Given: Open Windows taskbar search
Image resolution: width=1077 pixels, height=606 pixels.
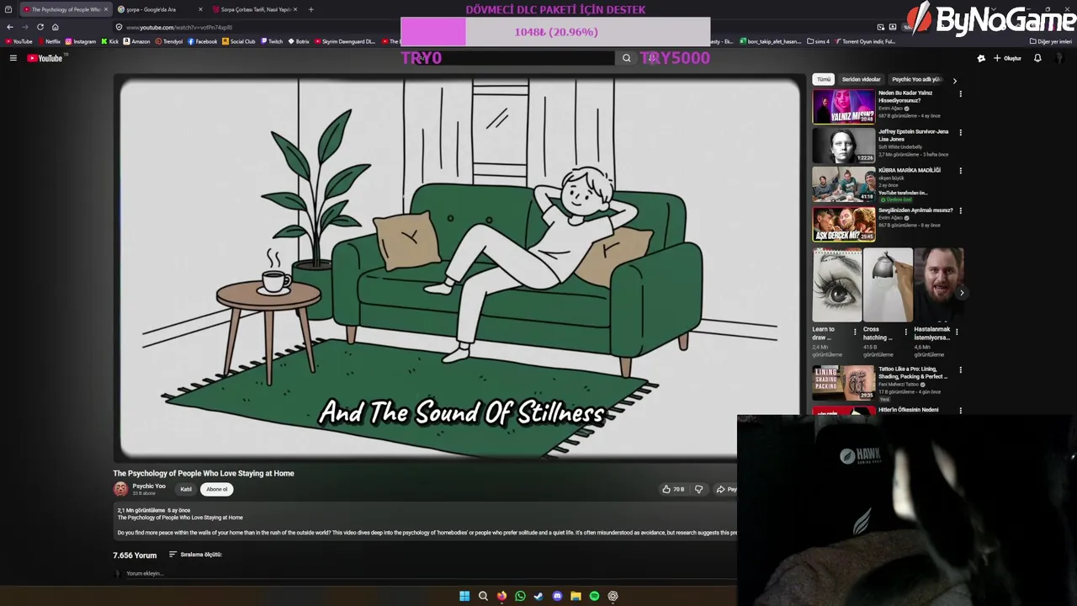Looking at the screenshot, I should click(483, 596).
